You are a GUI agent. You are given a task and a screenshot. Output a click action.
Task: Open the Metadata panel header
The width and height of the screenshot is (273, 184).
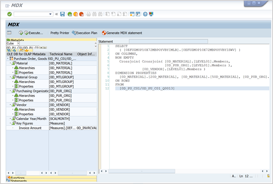tap(51, 40)
